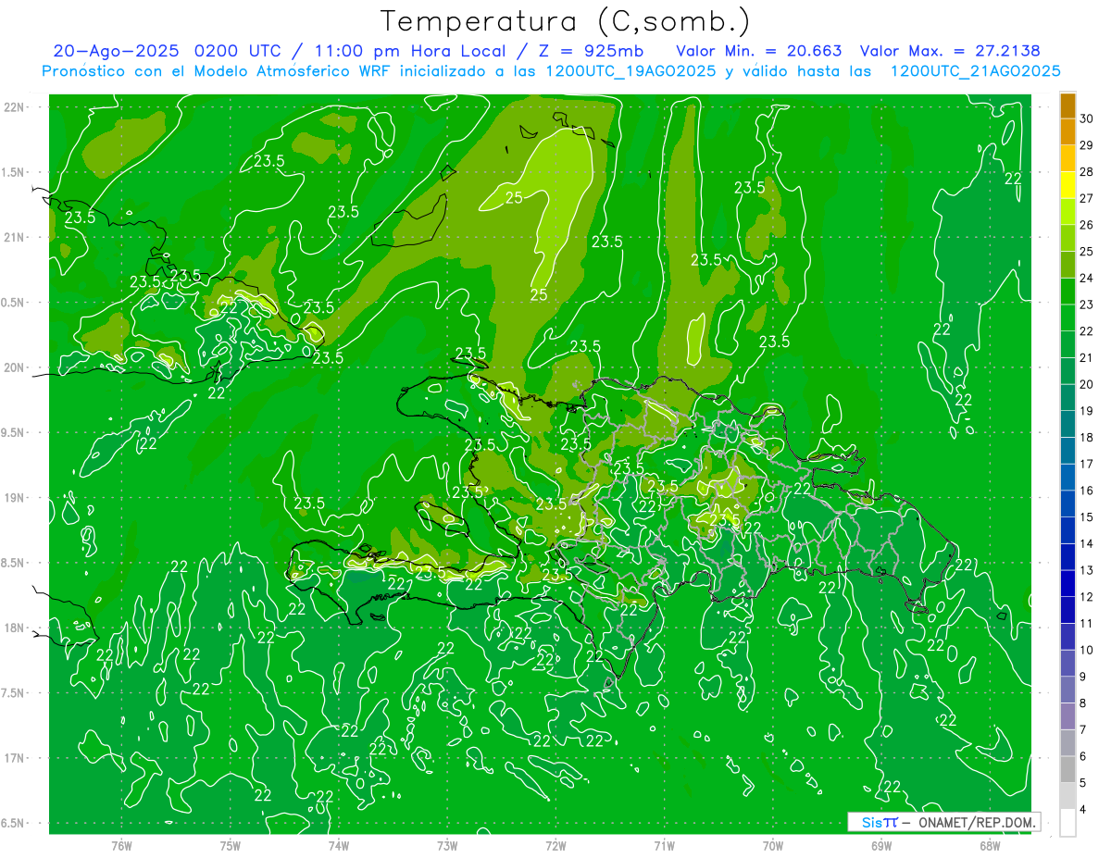Click the "19N" latitude axis label
Image resolution: width=1111 pixels, height=858 pixels.
tap(15, 498)
